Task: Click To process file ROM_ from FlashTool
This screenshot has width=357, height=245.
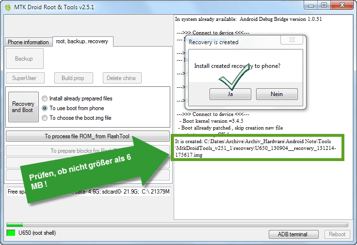Action: point(88,136)
